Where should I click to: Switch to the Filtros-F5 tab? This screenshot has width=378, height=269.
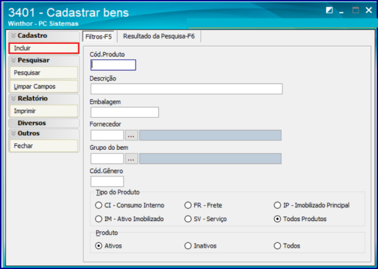click(x=98, y=37)
